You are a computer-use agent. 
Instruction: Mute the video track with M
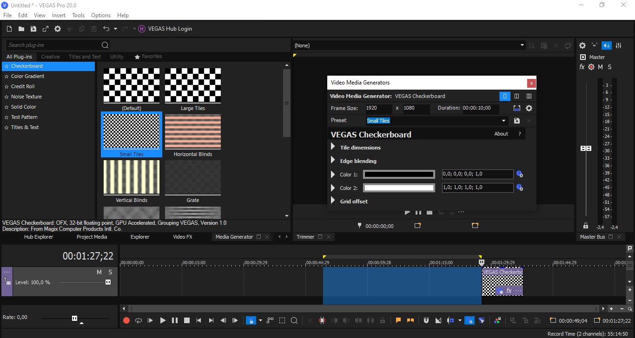[x=99, y=272]
